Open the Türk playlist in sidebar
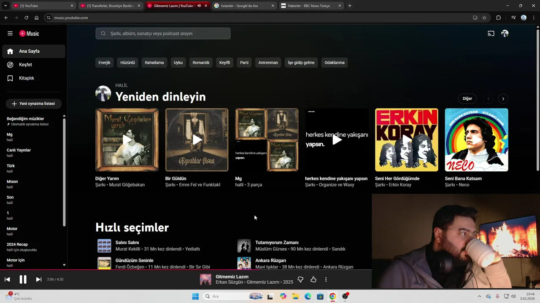Viewport: 540px width, 303px height. 33,168
